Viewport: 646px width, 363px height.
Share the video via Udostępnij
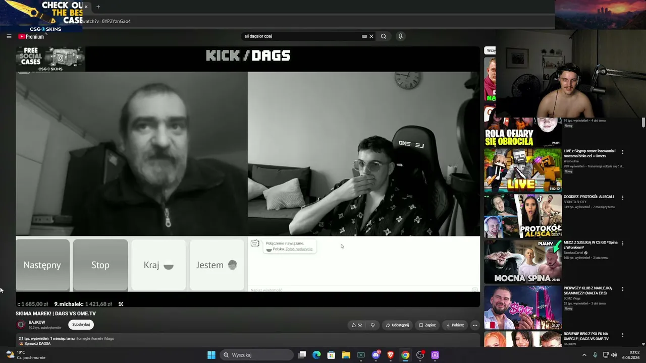(x=397, y=325)
